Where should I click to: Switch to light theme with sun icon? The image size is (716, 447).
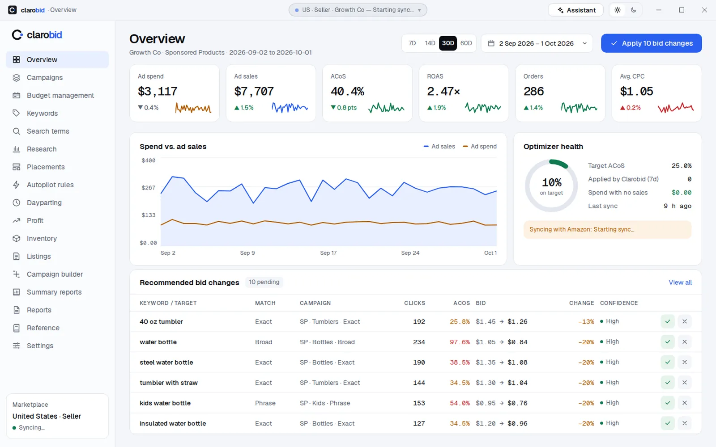pos(618,10)
